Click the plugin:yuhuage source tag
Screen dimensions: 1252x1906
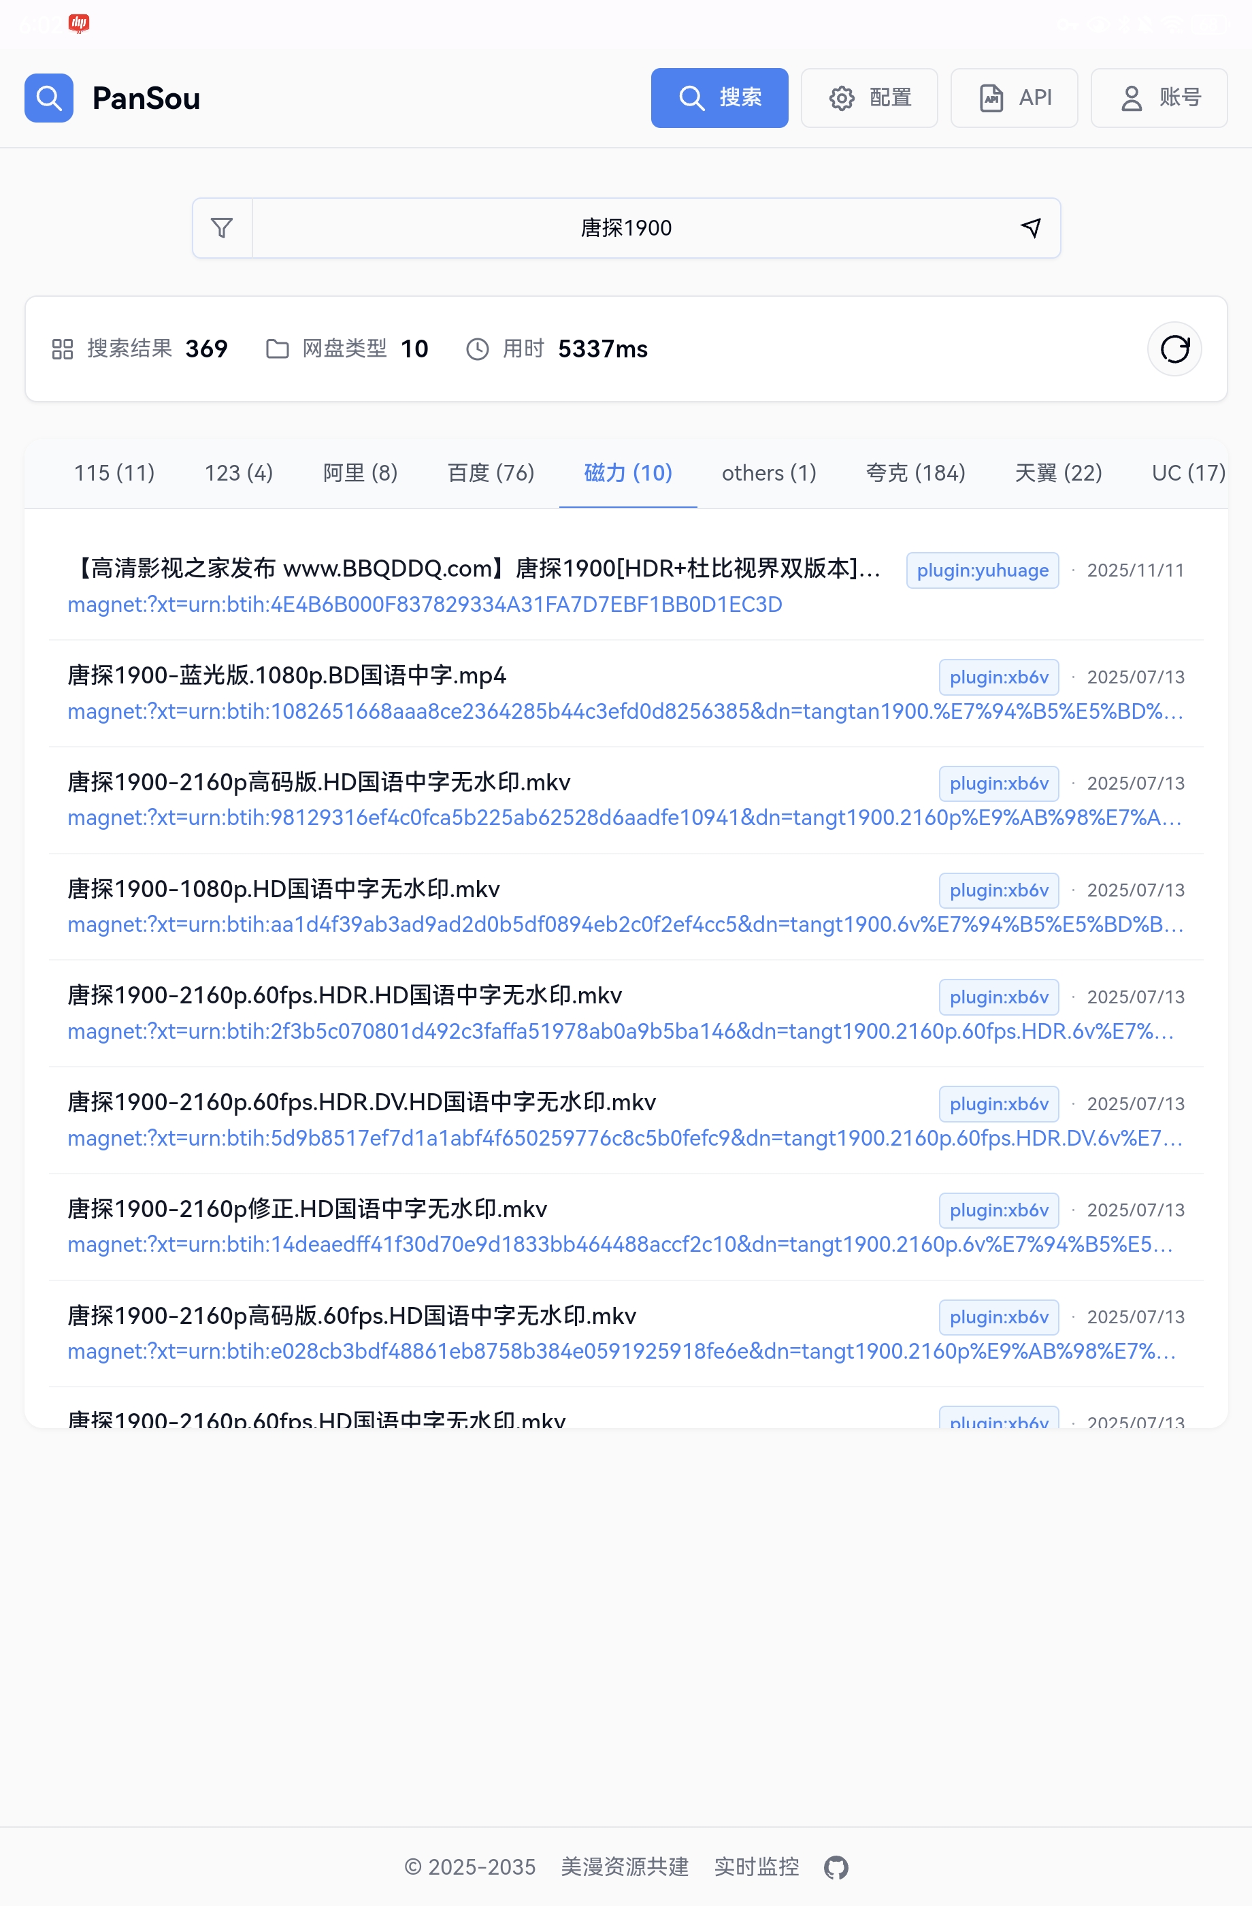coord(981,570)
